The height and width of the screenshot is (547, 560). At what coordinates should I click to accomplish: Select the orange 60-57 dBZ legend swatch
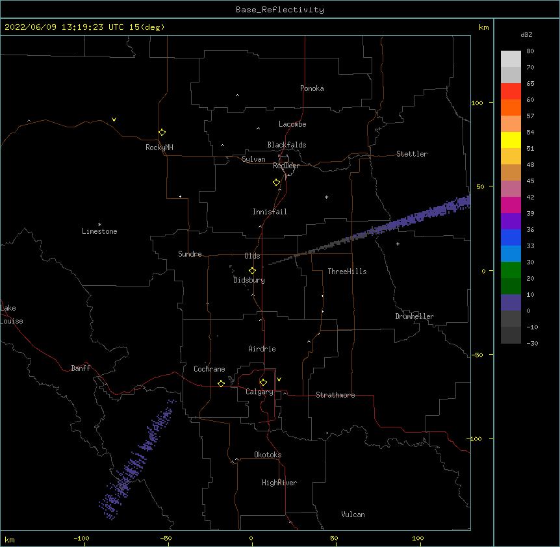pyautogui.click(x=511, y=107)
